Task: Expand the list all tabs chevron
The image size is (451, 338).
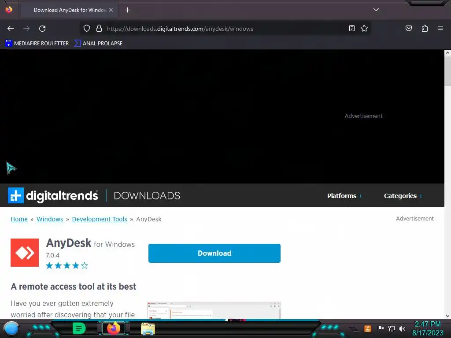Action: click(376, 10)
